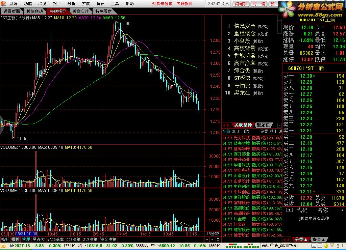The image size is (346, 250).
Task: Open the 报价 menu
Action: 57,3
